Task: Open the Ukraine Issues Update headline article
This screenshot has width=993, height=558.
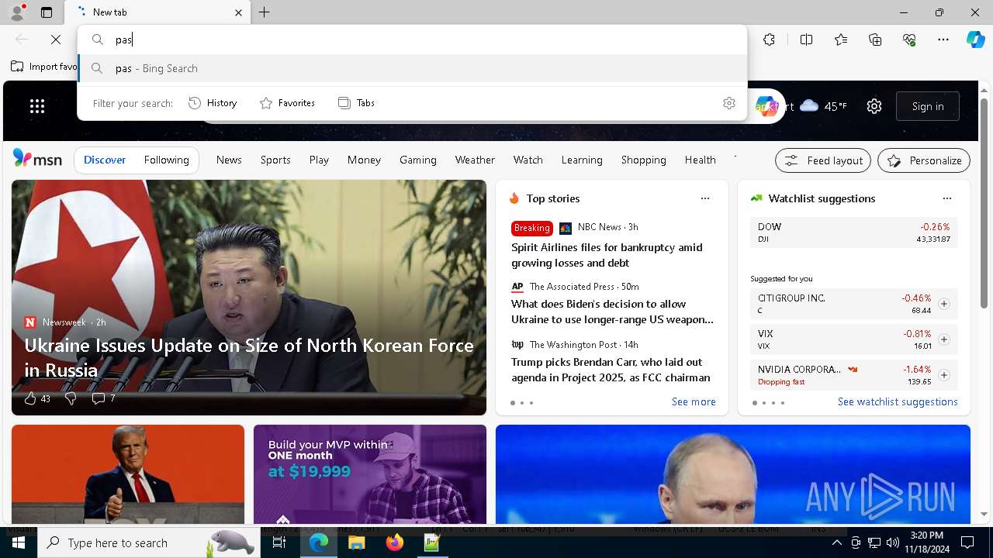Action: pos(249,357)
